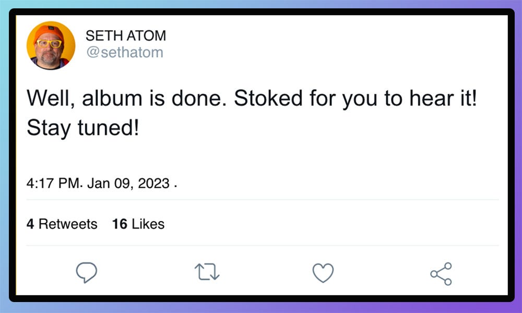Click the "Stay tuned!" line
The height and width of the screenshot is (313, 522).
[83, 128]
